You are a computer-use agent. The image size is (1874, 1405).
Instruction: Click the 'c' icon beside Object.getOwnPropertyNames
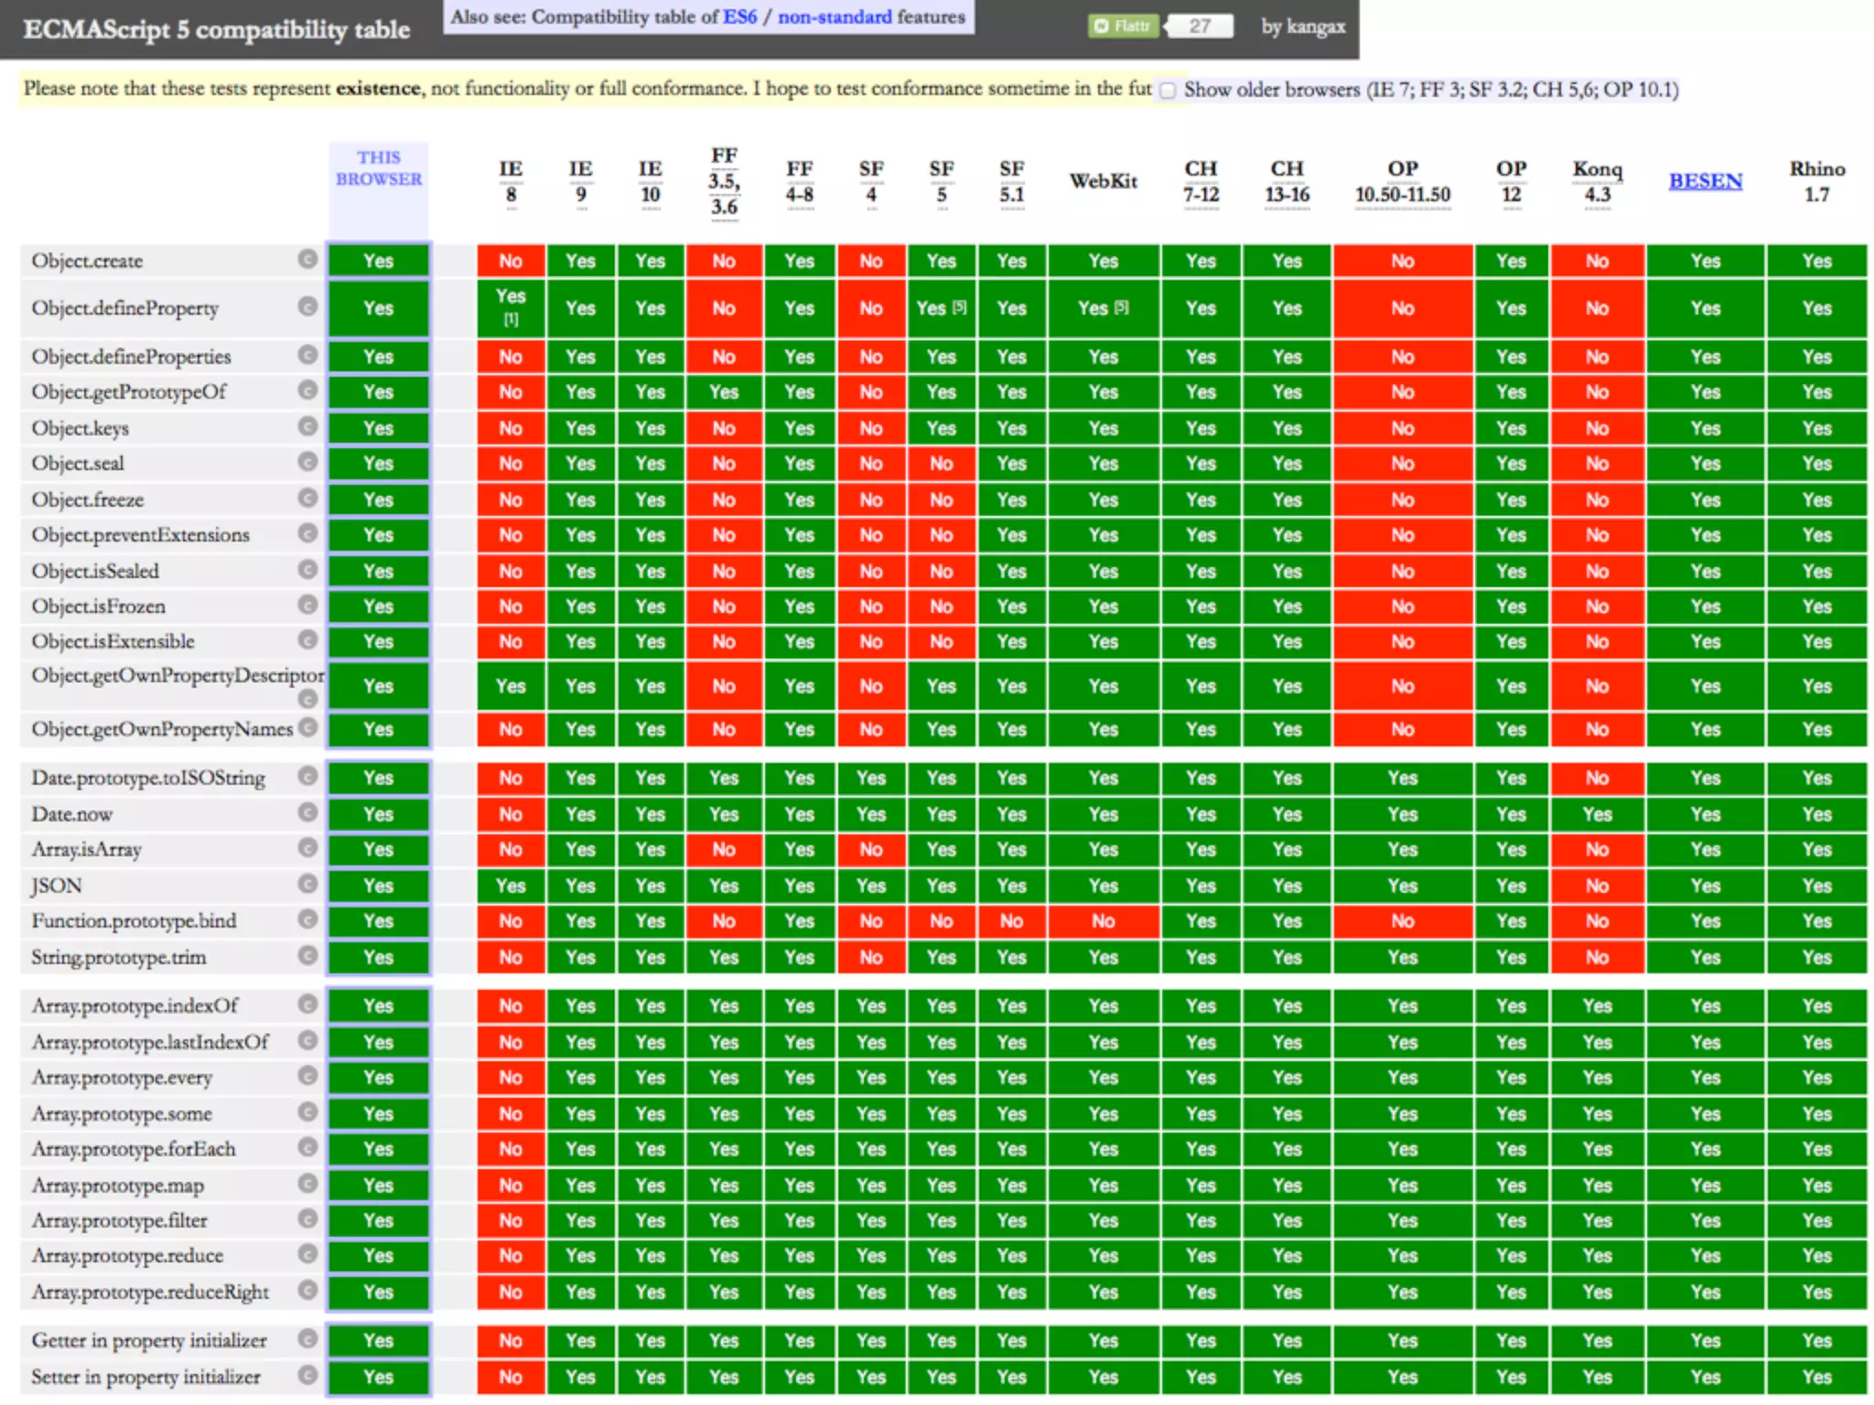pyautogui.click(x=307, y=728)
